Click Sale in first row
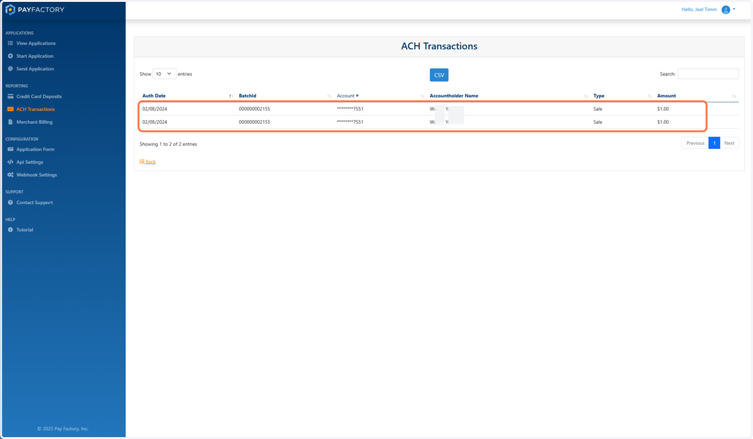The height and width of the screenshot is (439, 753). (597, 109)
